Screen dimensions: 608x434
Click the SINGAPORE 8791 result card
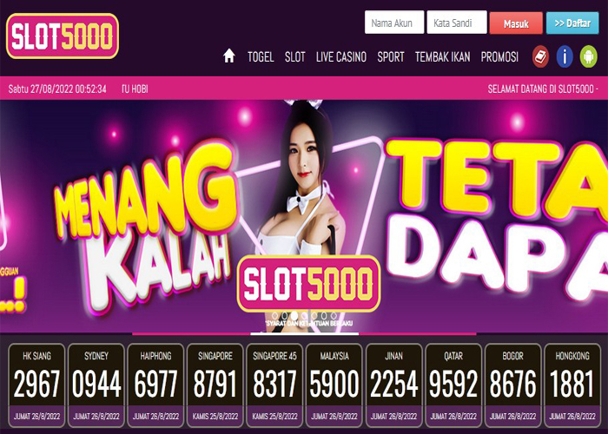click(x=215, y=385)
